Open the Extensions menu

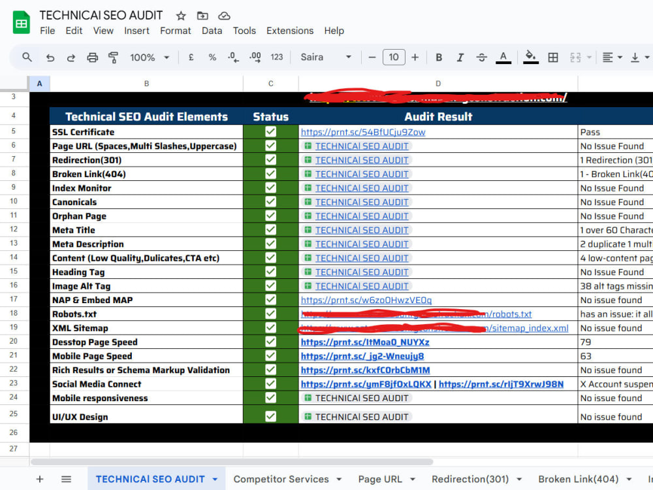[x=290, y=31]
